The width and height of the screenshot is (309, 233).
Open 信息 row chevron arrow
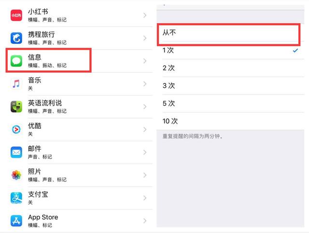[x=145, y=61]
